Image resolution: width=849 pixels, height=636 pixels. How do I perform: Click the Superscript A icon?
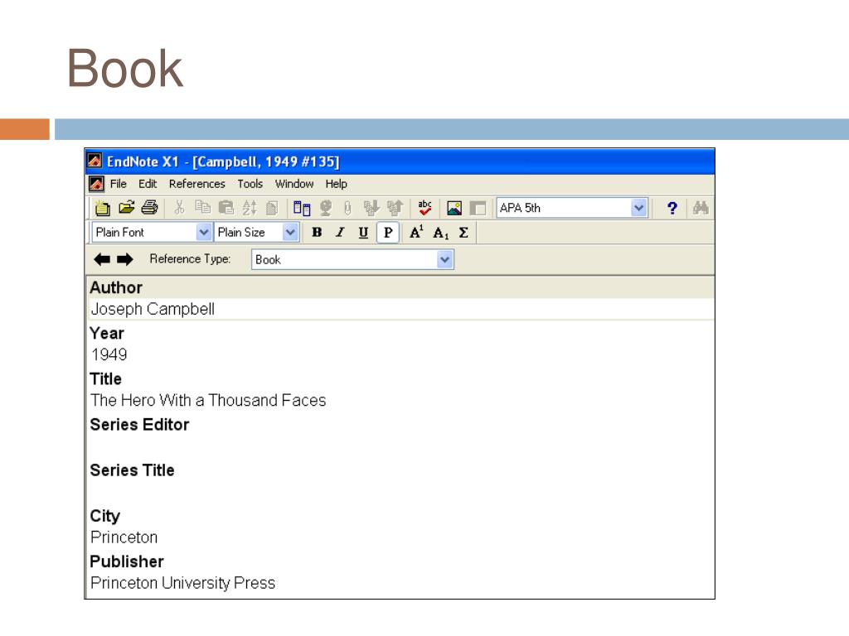[x=416, y=232]
